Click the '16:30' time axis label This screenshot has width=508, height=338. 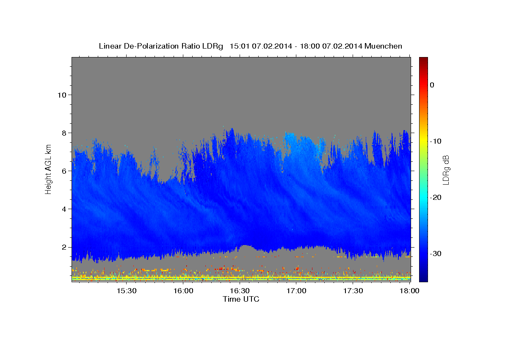[x=240, y=291]
